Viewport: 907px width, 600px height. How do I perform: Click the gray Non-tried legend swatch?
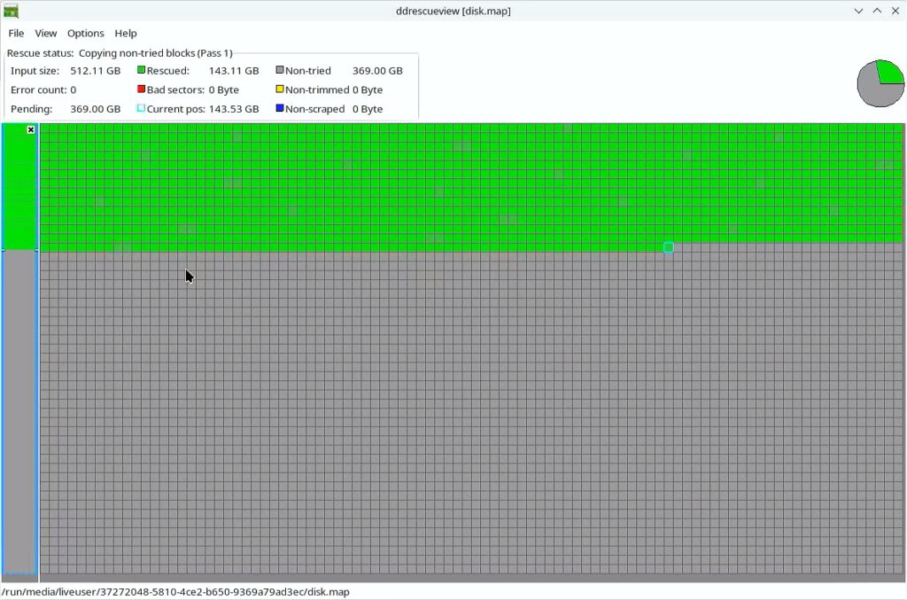[x=280, y=70]
